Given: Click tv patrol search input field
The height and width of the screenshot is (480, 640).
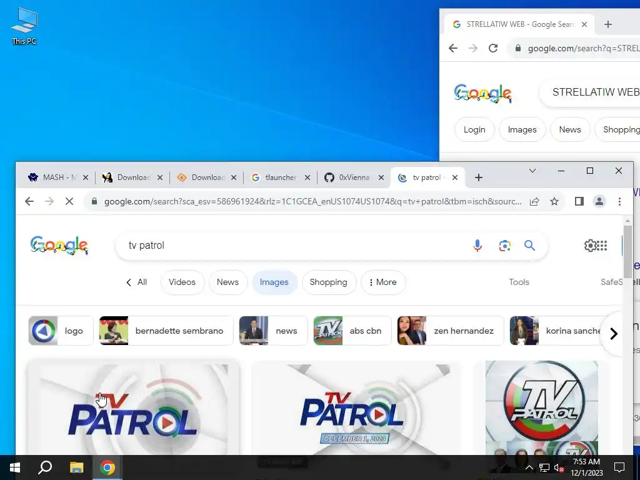Looking at the screenshot, I should [294, 245].
